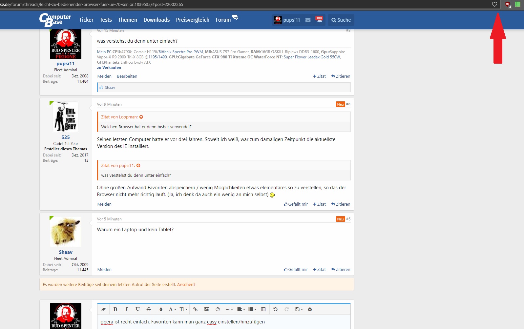The height and width of the screenshot is (329, 524).
Task: Open the uBlock Origin extension icon
Action: click(508, 5)
